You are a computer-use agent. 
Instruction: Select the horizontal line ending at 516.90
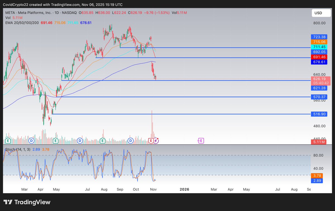pos(181,114)
